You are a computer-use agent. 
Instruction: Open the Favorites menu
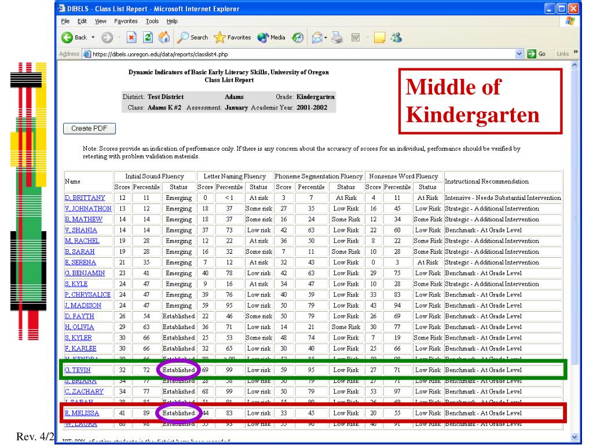(x=126, y=21)
